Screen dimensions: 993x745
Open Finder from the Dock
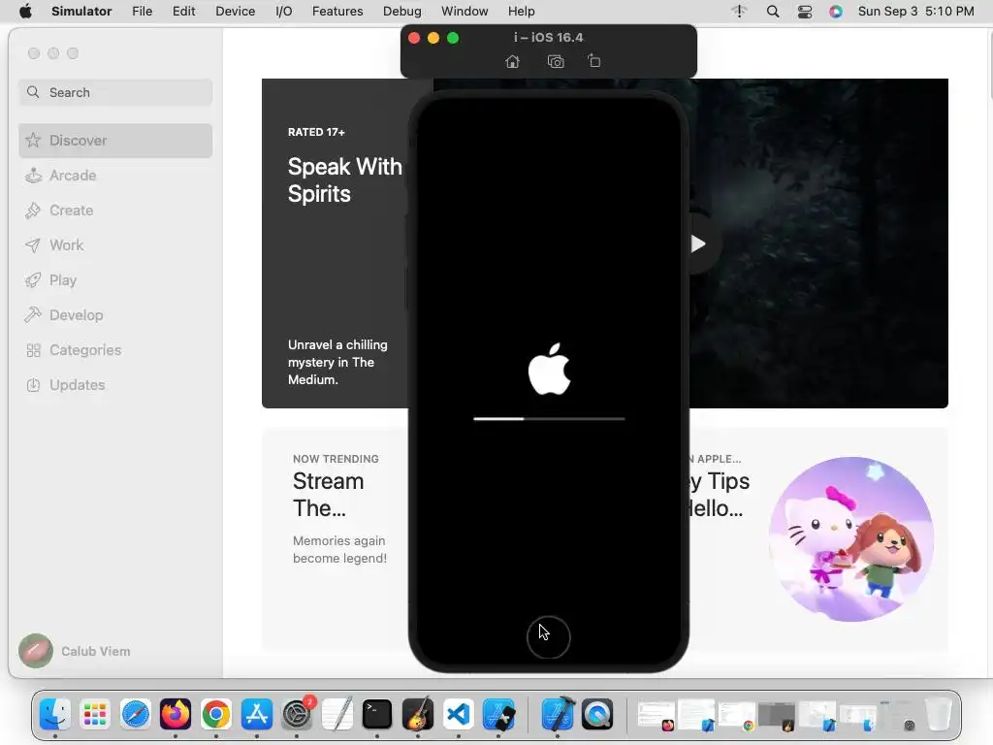[x=55, y=715]
